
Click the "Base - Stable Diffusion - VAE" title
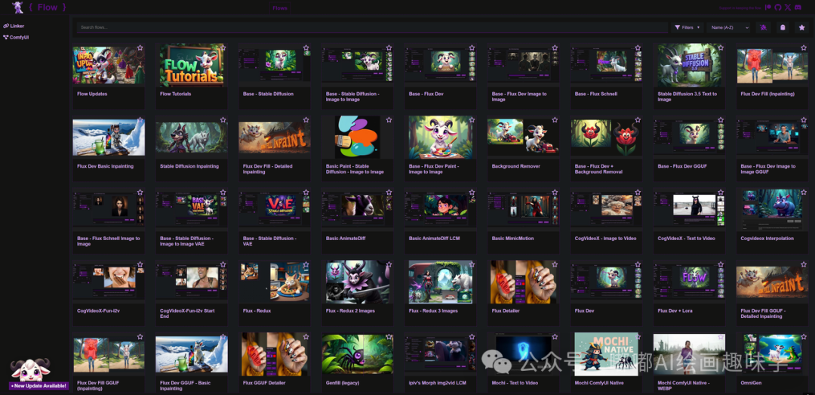click(x=269, y=241)
